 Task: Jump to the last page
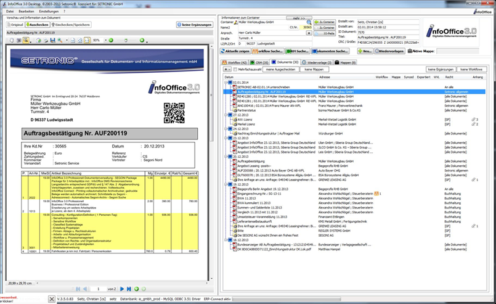tap(129, 289)
